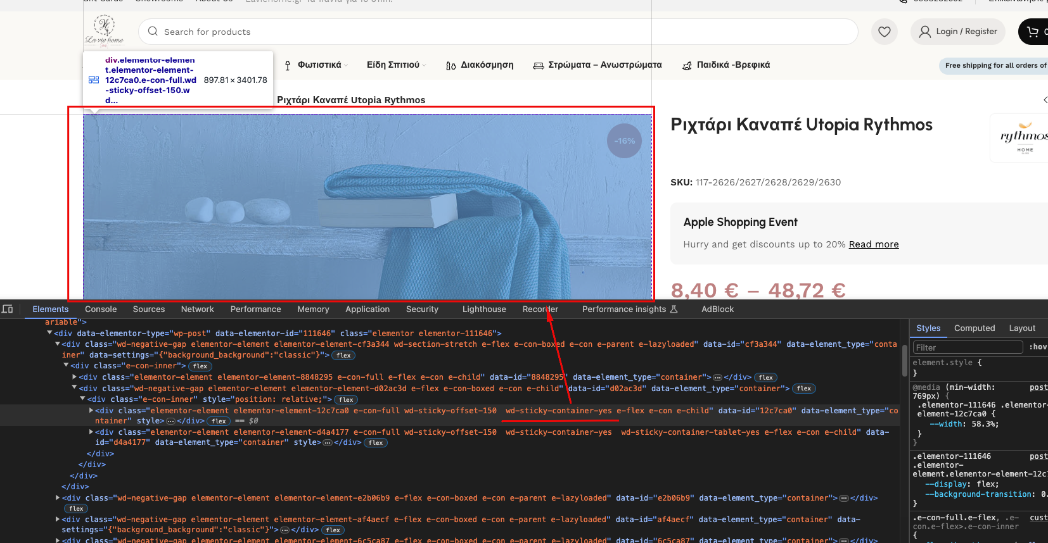1048x543 pixels.
Task: Open the shopping cart icon
Action: click(1033, 32)
